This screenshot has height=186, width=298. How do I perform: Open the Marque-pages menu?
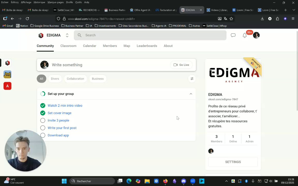[x=56, y=2]
